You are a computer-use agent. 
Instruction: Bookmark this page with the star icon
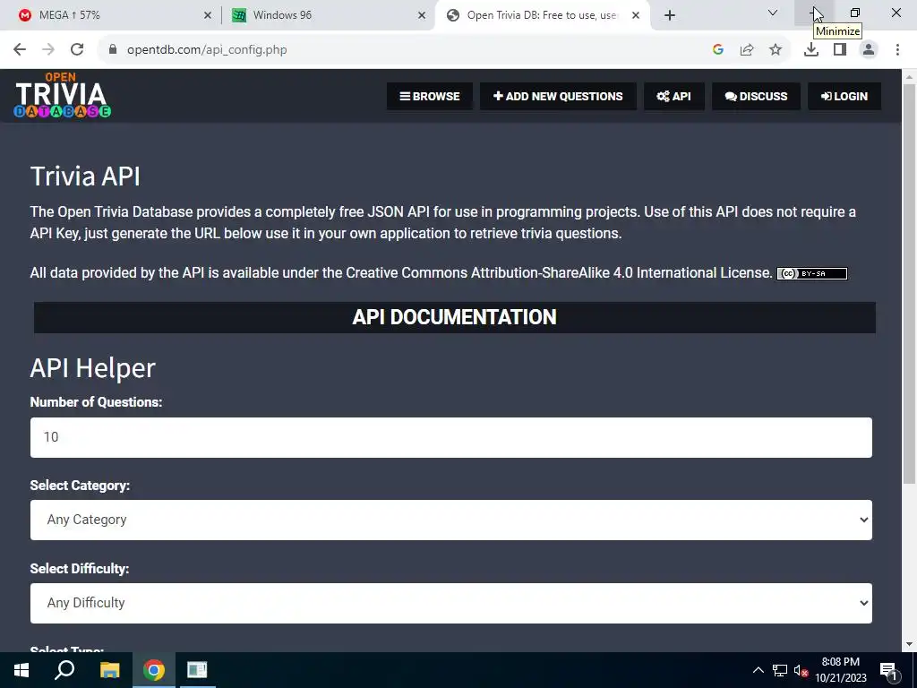tap(776, 50)
